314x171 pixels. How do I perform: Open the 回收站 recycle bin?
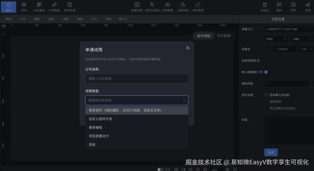click(x=265, y=7)
